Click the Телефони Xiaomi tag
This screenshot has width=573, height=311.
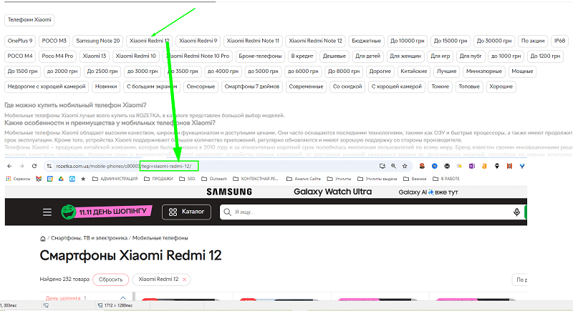click(x=29, y=20)
